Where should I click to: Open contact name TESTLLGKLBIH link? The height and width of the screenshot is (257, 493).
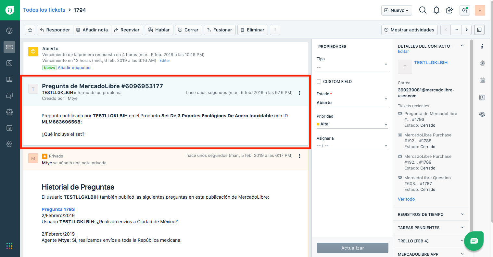click(x=431, y=63)
